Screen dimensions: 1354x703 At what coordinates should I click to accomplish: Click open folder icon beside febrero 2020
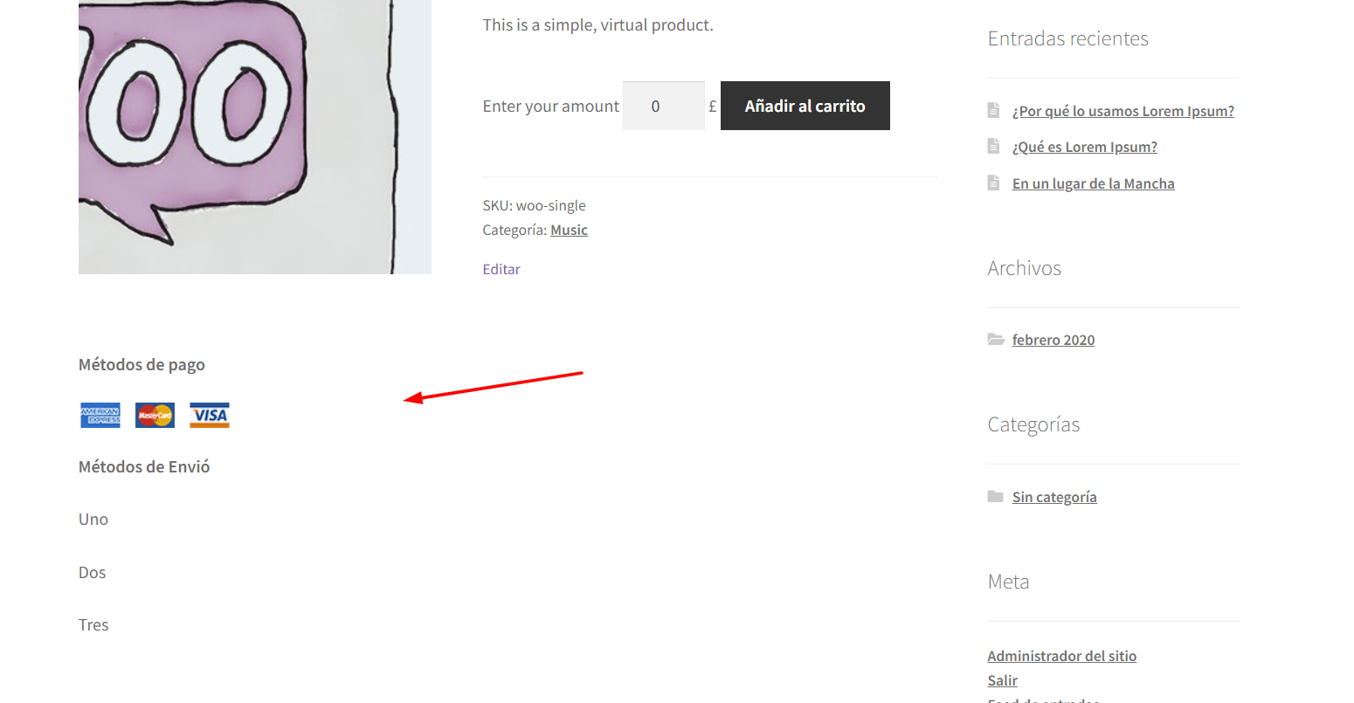click(x=996, y=339)
